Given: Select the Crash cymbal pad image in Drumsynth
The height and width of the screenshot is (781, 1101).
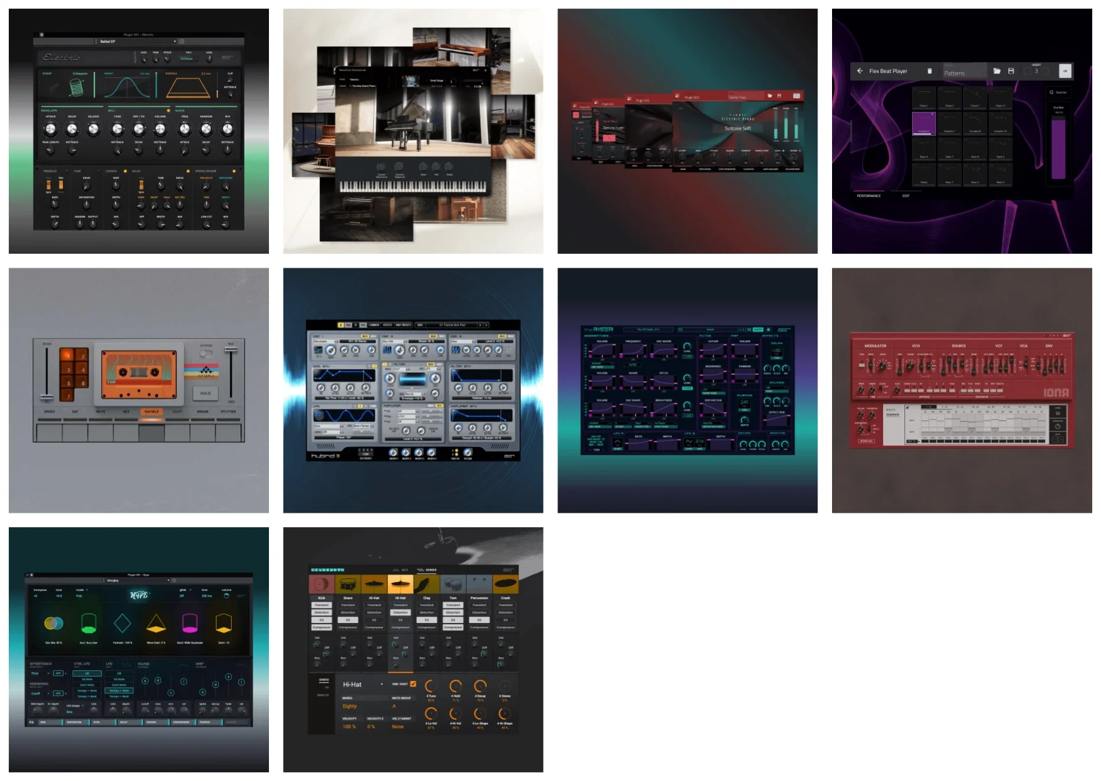Looking at the screenshot, I should click(x=506, y=584).
